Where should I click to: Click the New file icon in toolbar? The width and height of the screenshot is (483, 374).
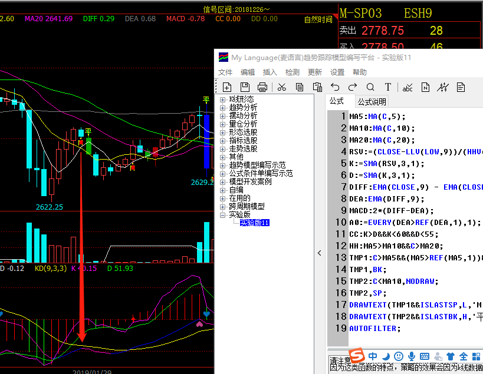tap(227, 87)
